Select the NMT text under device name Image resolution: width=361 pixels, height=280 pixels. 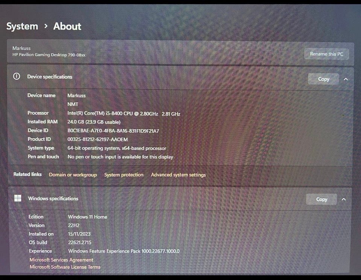73,104
